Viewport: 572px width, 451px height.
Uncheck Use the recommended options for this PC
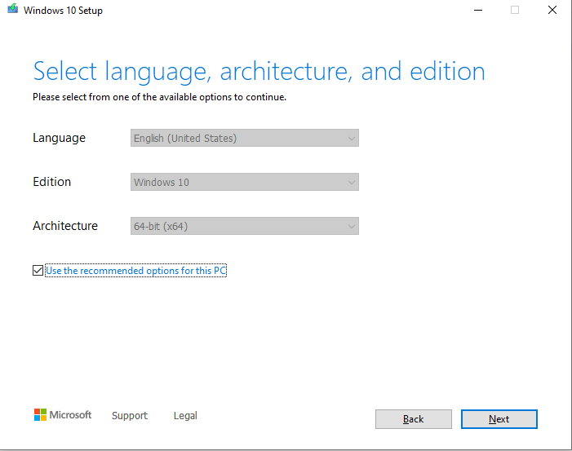[38, 271]
